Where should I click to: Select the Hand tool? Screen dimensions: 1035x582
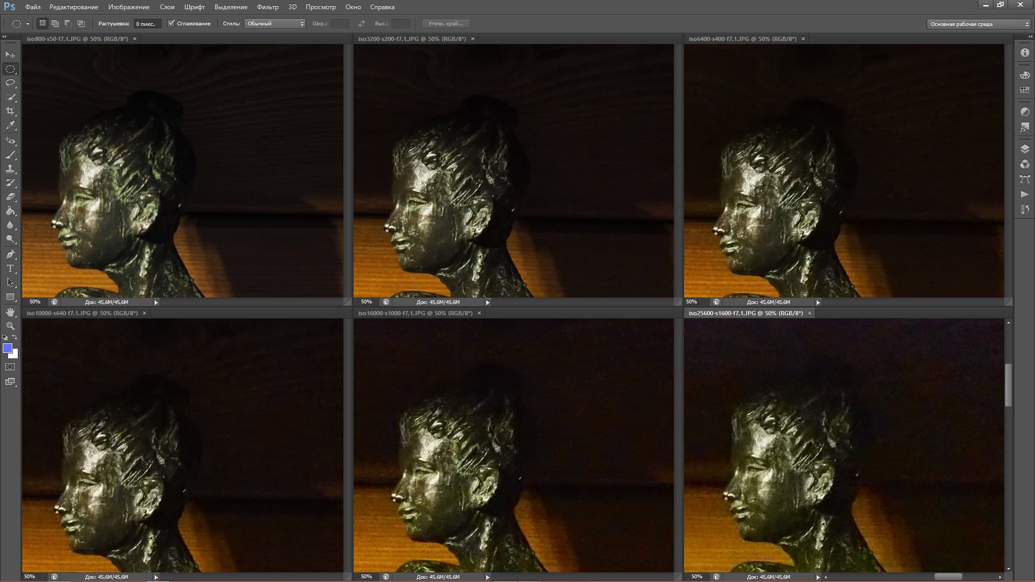click(x=10, y=312)
